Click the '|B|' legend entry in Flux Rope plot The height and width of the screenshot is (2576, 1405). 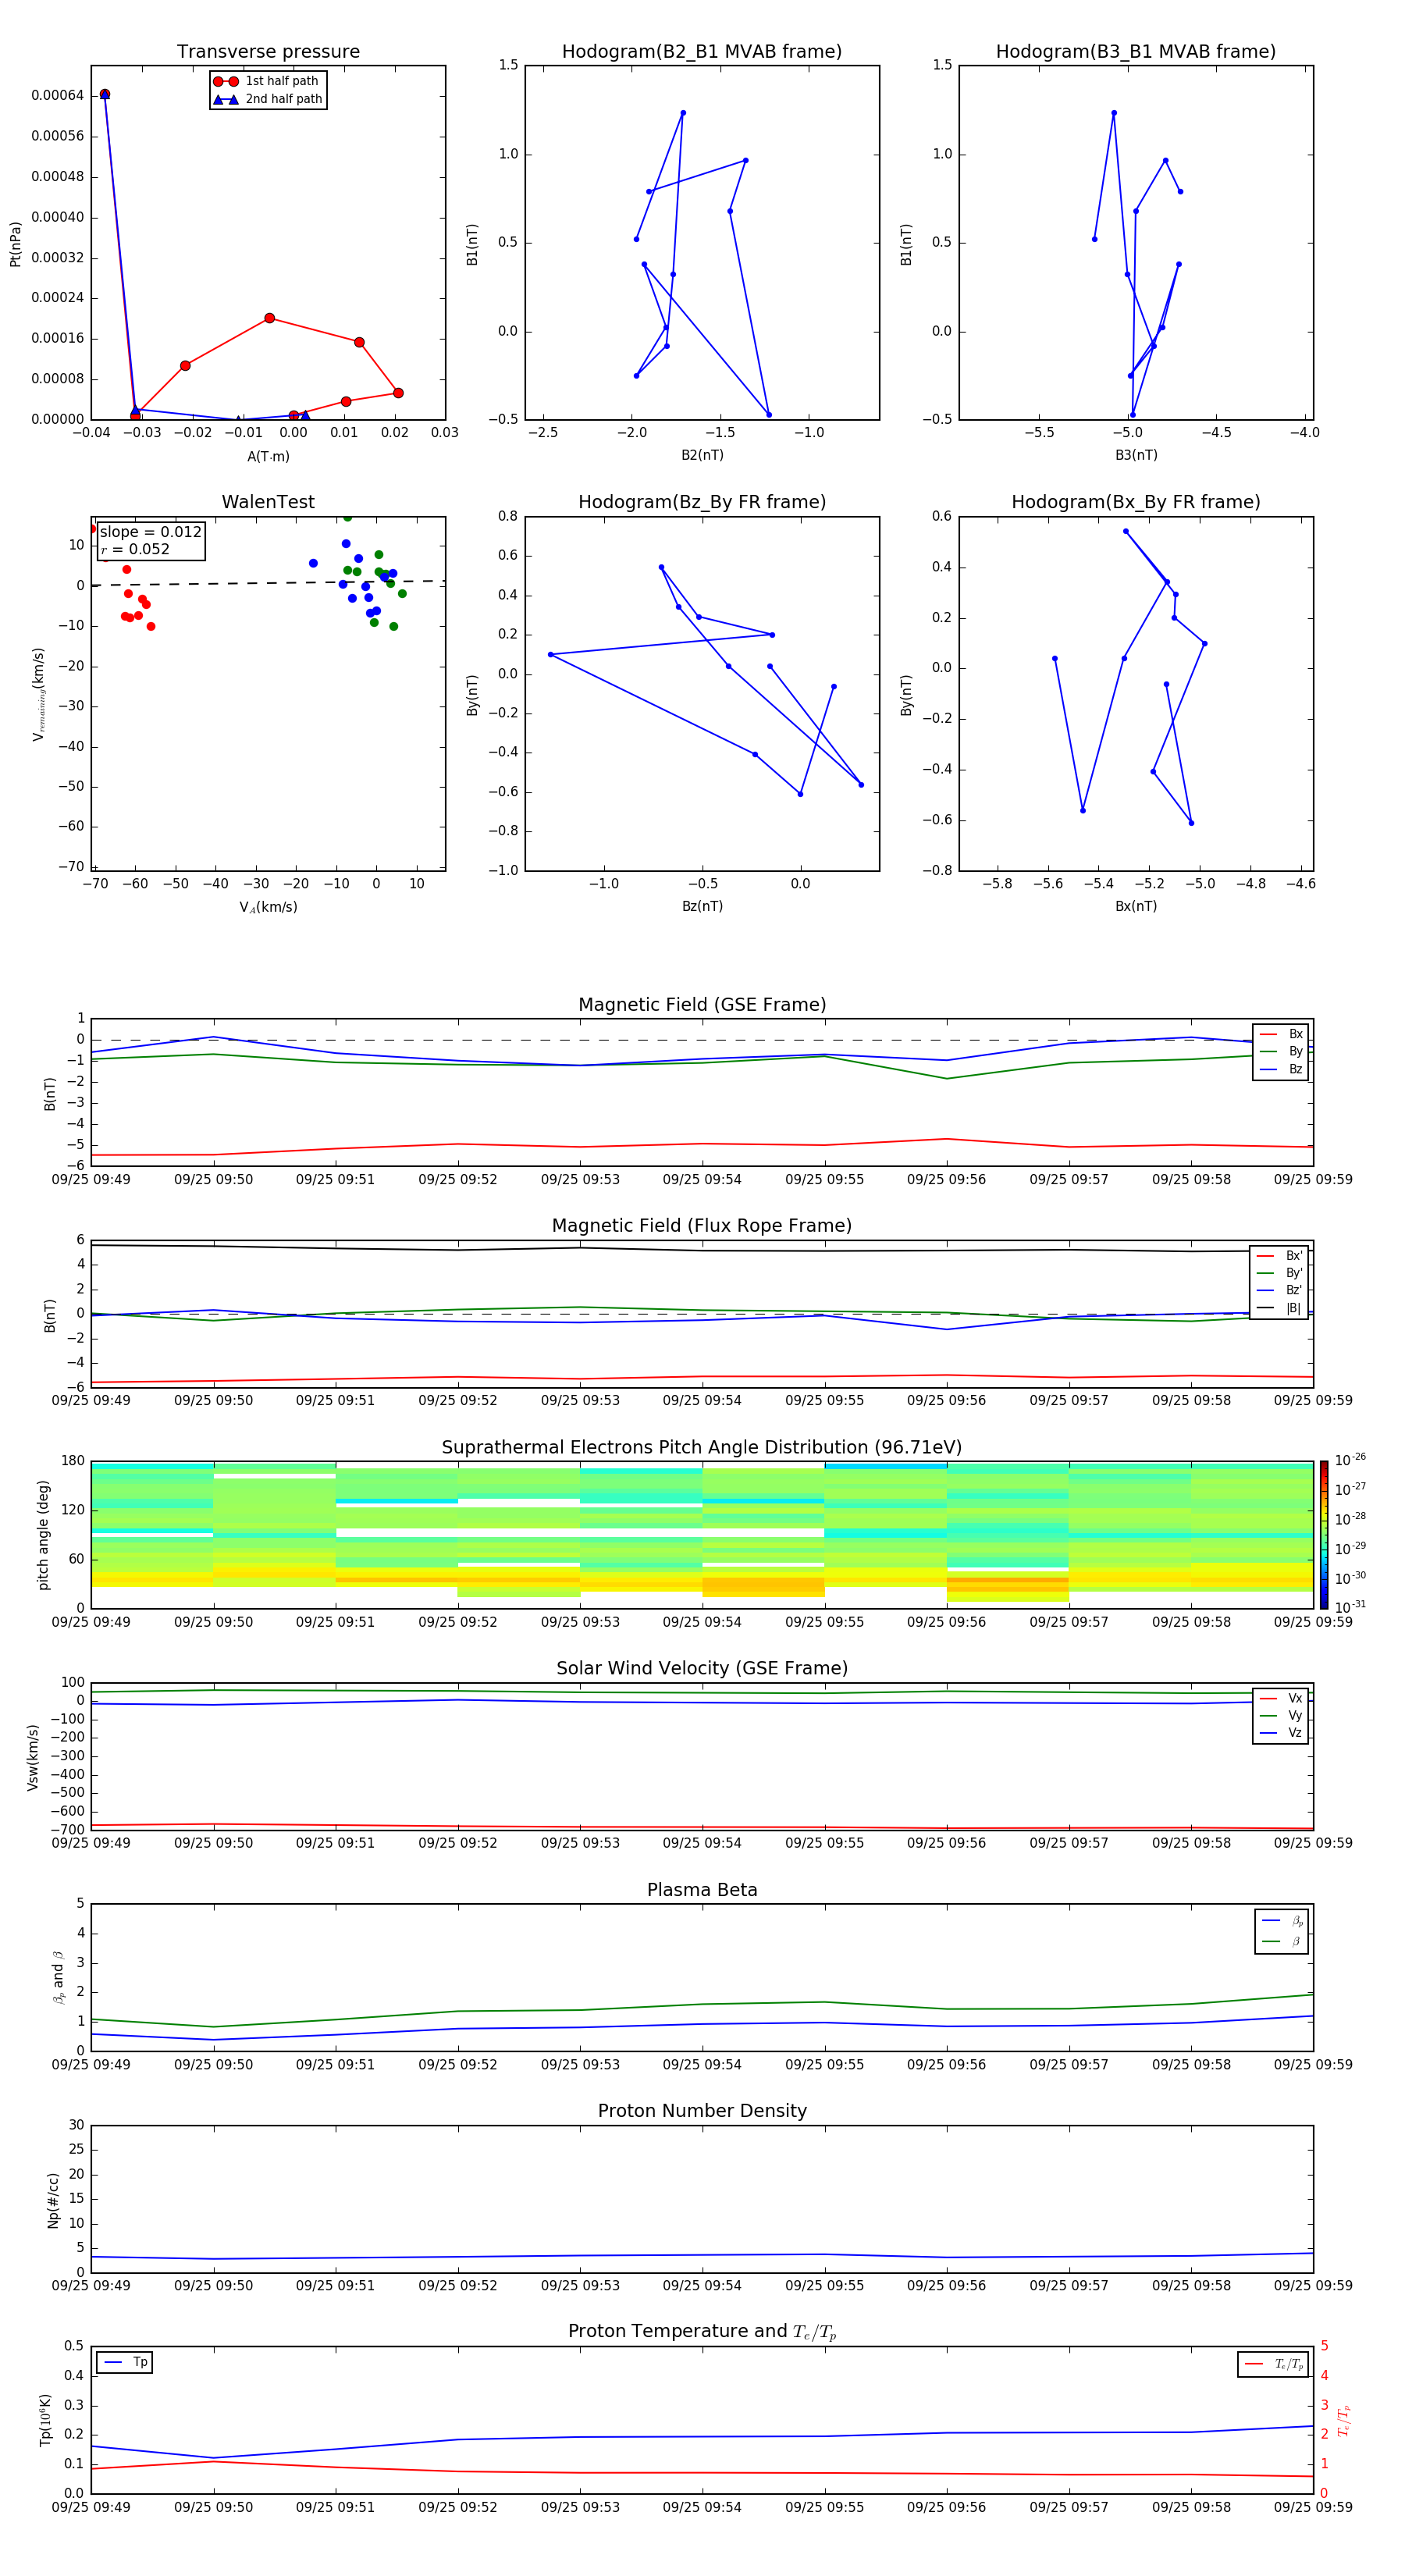1279,1309
